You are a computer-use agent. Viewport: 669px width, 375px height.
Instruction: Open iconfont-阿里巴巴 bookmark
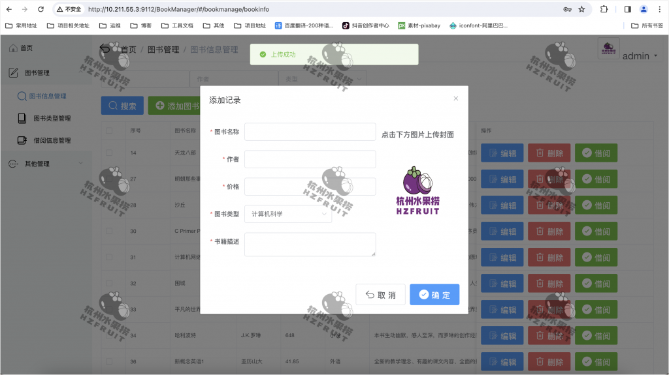[478, 25]
